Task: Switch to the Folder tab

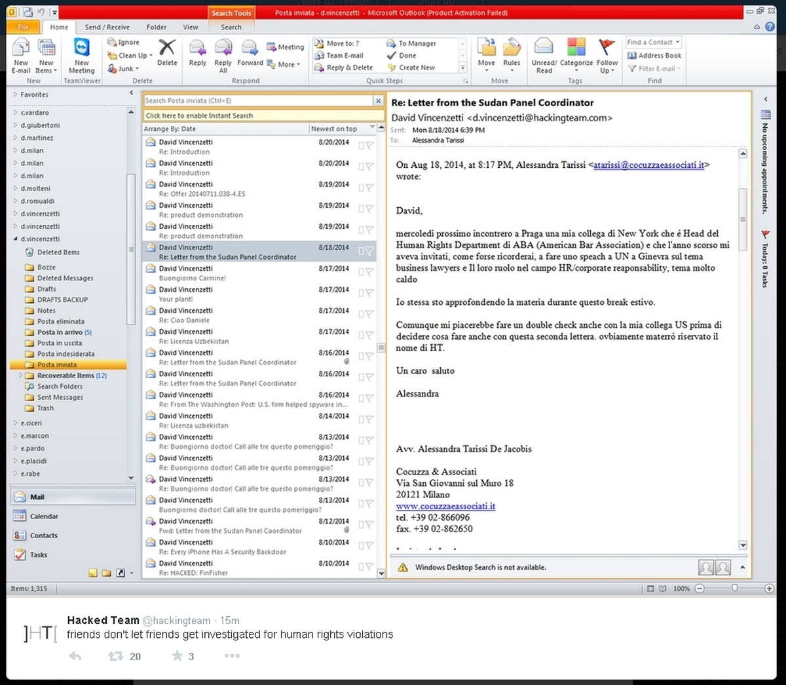Action: [x=156, y=27]
